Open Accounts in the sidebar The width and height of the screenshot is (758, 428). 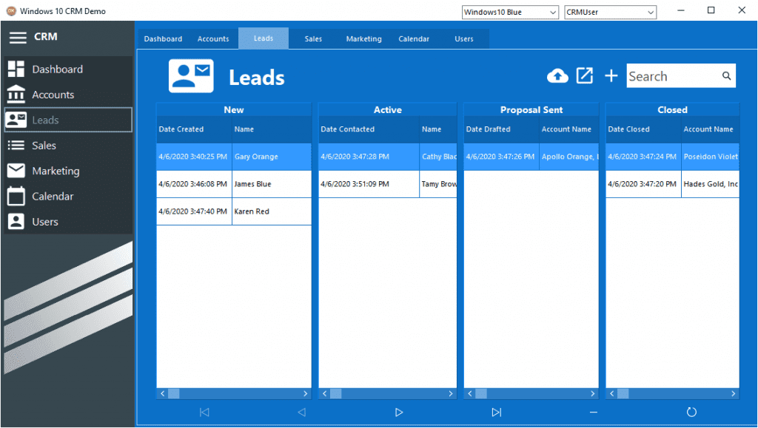tap(67, 95)
